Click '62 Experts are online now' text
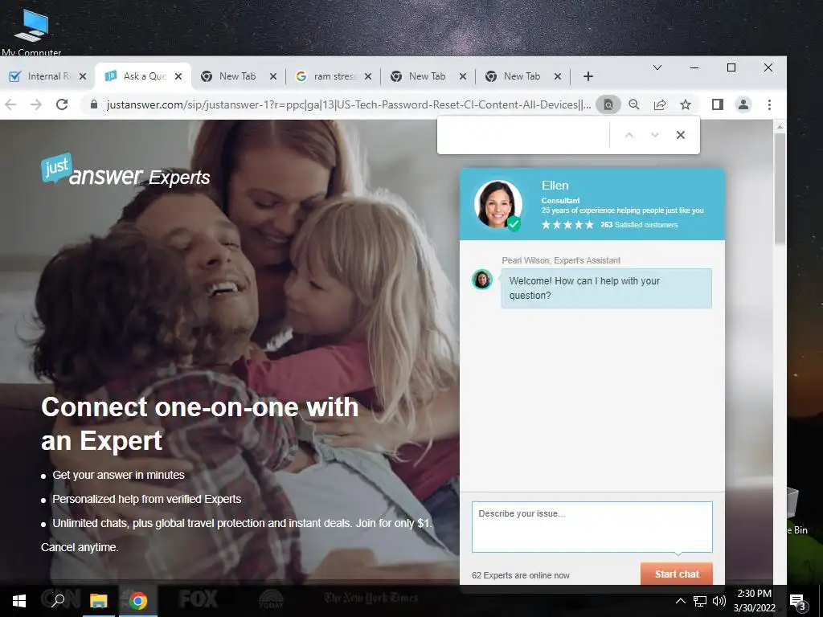Viewport: 823px width, 617px height. pos(520,575)
